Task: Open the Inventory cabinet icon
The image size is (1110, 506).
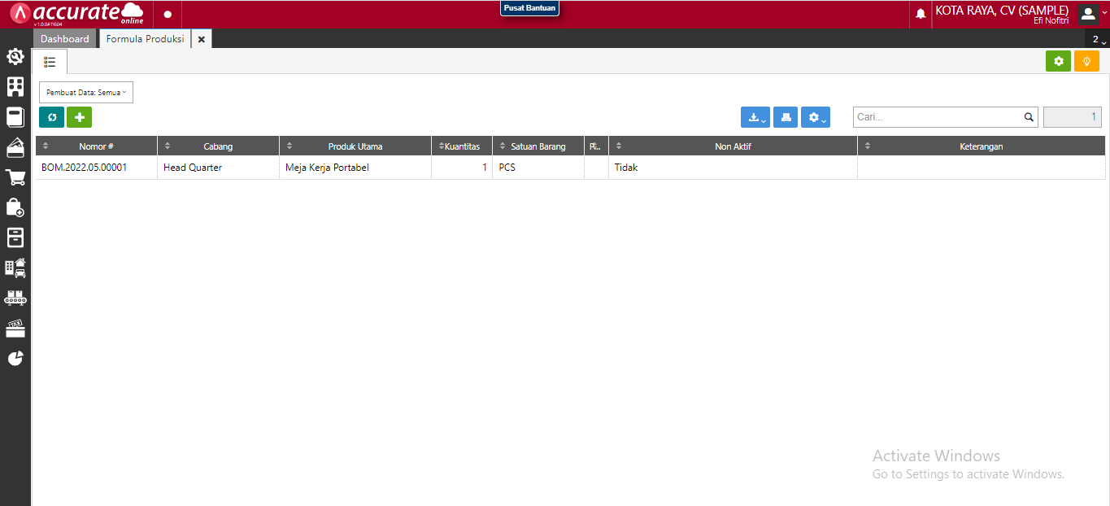Action: click(15, 238)
